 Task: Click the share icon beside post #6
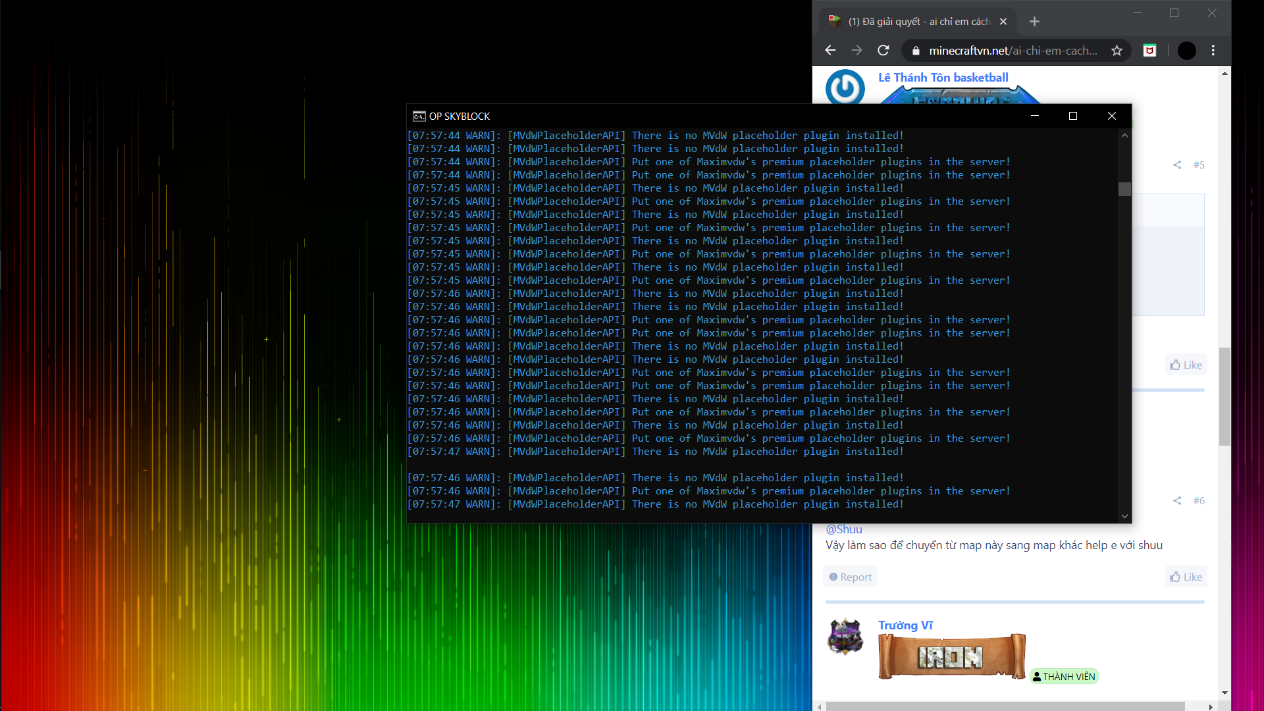(x=1176, y=501)
